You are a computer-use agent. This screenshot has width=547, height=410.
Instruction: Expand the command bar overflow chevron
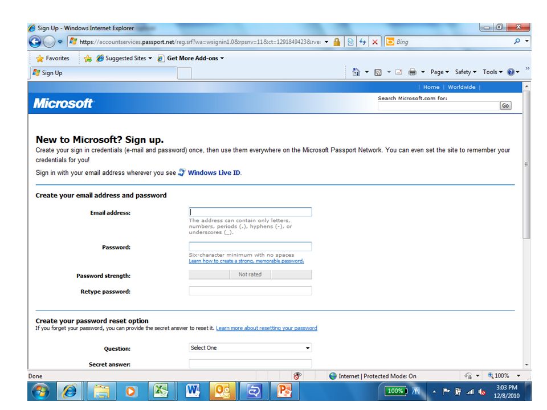pyautogui.click(x=527, y=68)
